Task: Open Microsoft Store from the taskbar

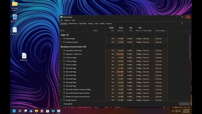Action: (48, 111)
